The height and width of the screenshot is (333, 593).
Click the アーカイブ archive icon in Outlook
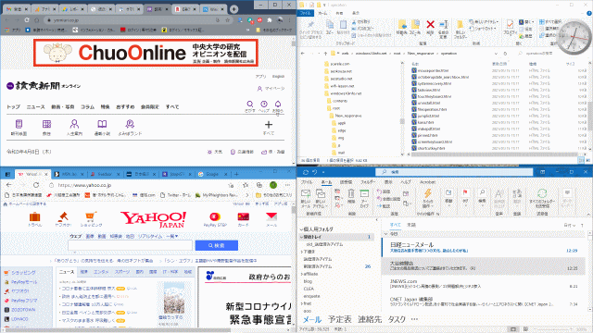coord(364,193)
